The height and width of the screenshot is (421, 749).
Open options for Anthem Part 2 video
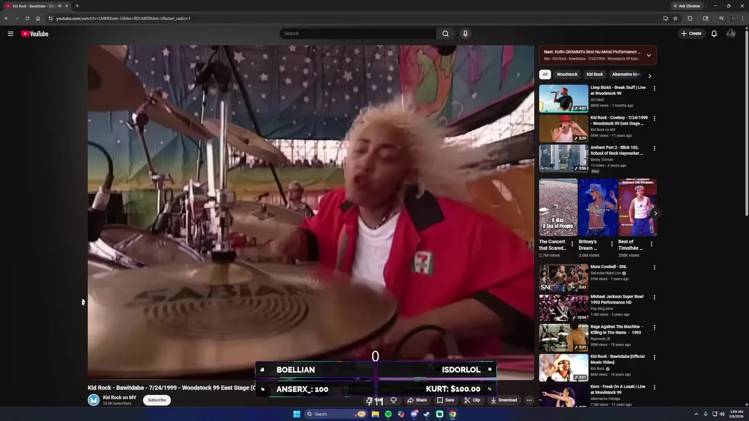pos(654,149)
